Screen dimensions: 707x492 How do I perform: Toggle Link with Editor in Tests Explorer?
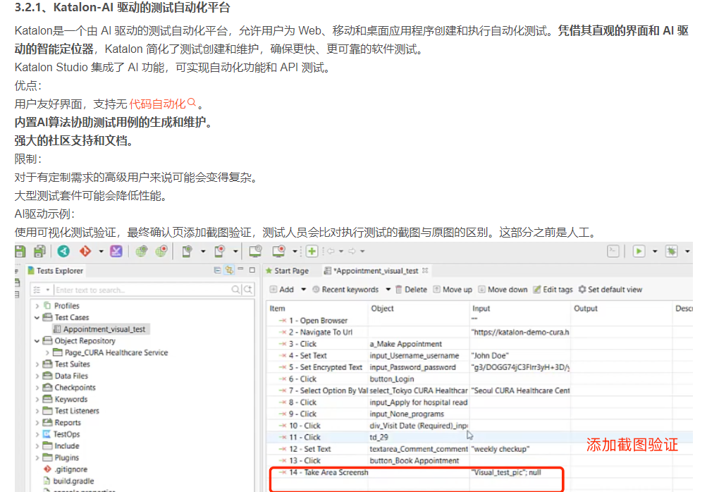230,270
